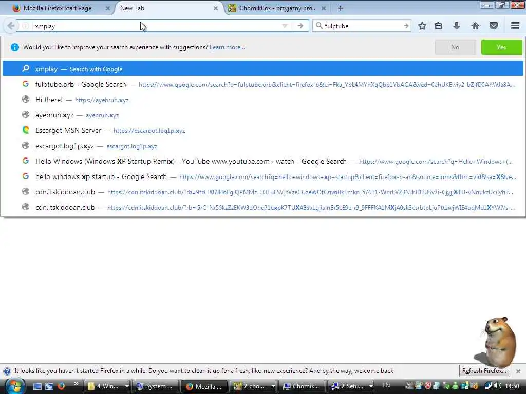Select the ayebruh.xyz history entry
This screenshot has width=526, height=394.
click(x=262, y=115)
